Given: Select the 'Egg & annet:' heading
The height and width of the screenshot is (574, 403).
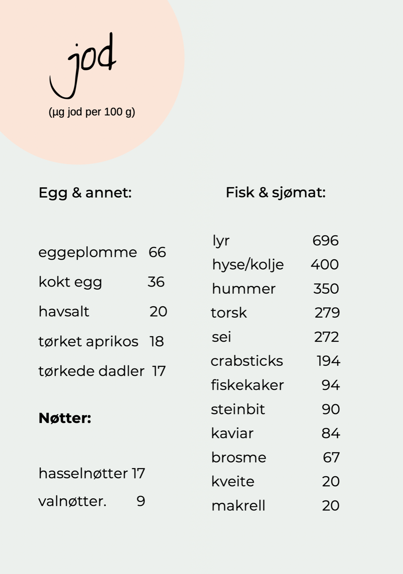Looking at the screenshot, I should tap(85, 193).
